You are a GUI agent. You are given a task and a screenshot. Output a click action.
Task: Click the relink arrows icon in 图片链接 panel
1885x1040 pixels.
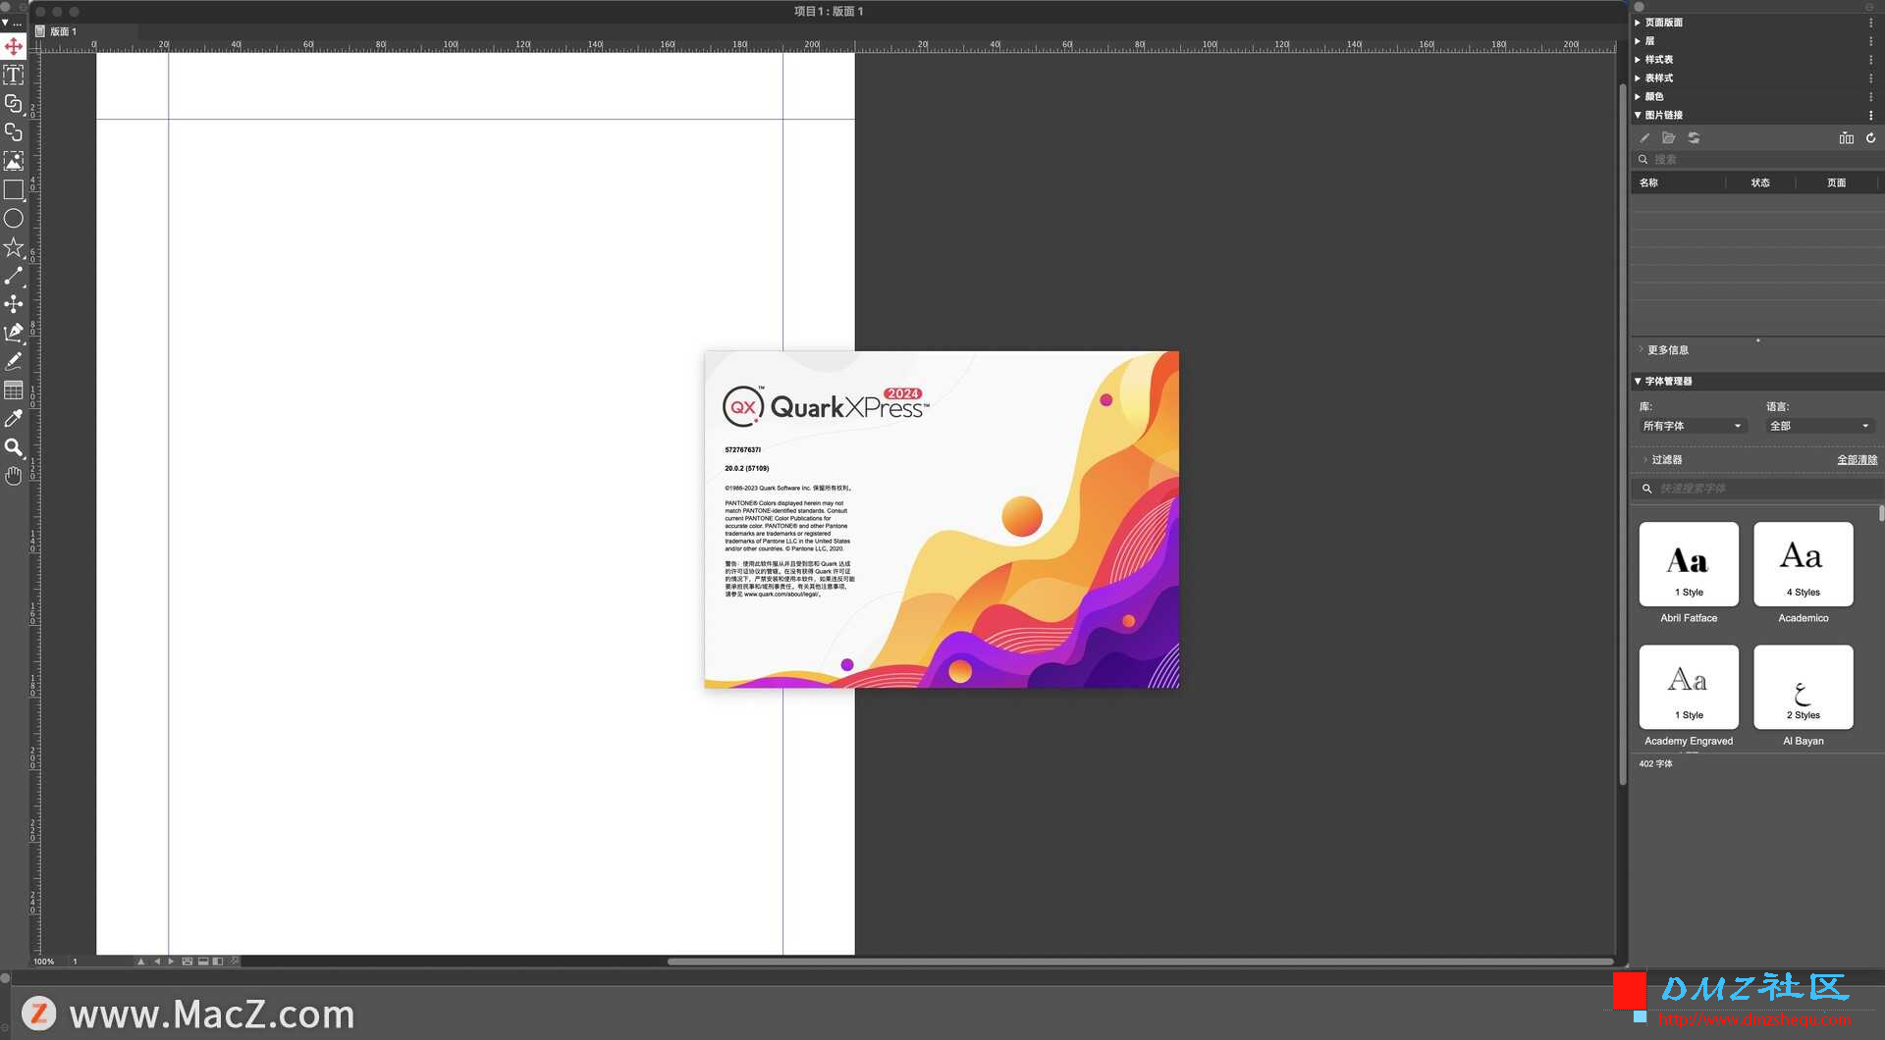click(1694, 138)
